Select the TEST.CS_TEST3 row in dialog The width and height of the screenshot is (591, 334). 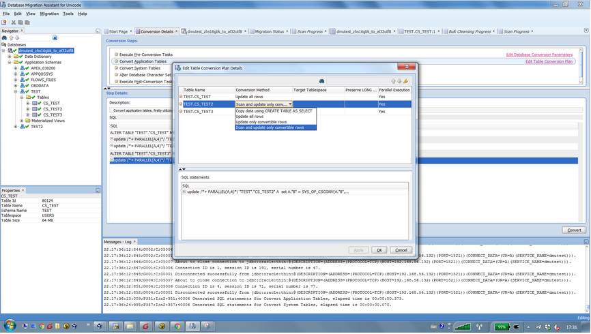295,112
